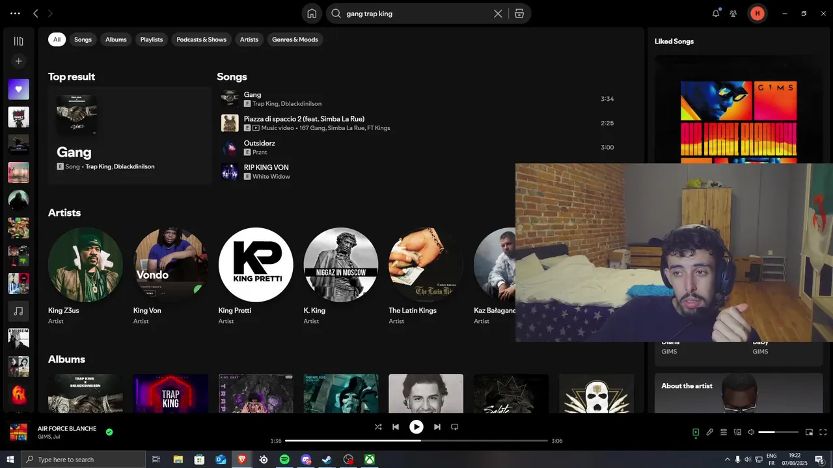833x468 pixels.
Task: Open Windows Start menu
Action: 10,460
